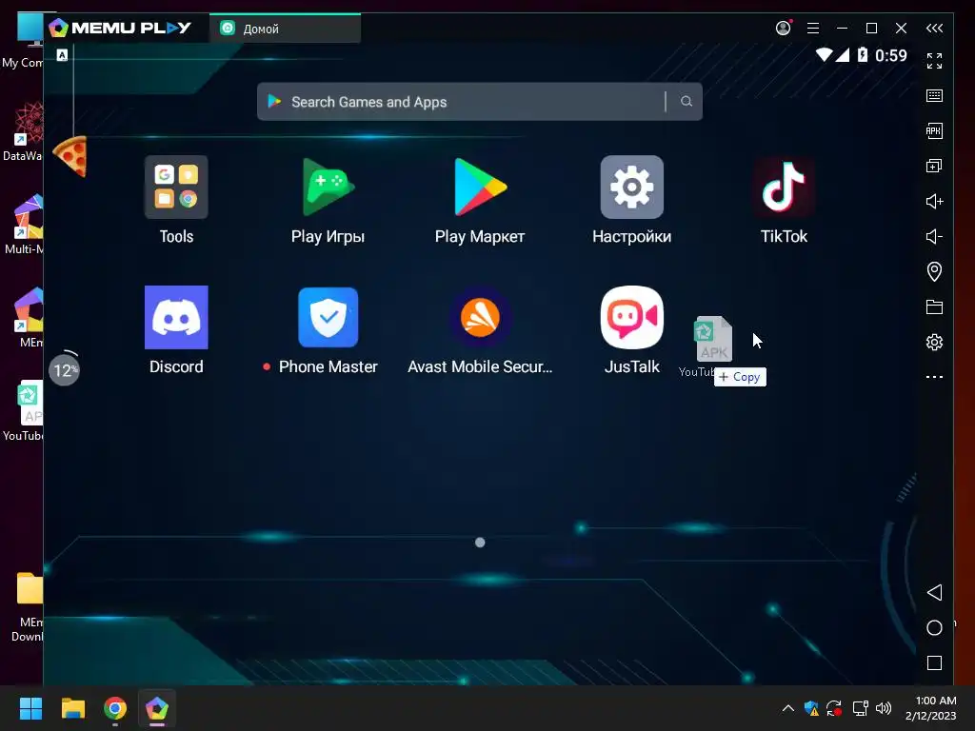The width and height of the screenshot is (975, 731).
Task: Open multi-instance window icon
Action: (934, 166)
